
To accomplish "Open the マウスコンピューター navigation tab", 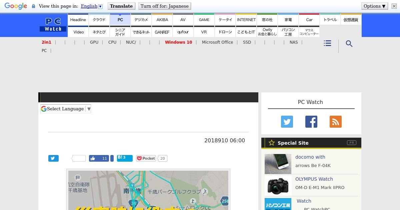I will click(x=309, y=32).
